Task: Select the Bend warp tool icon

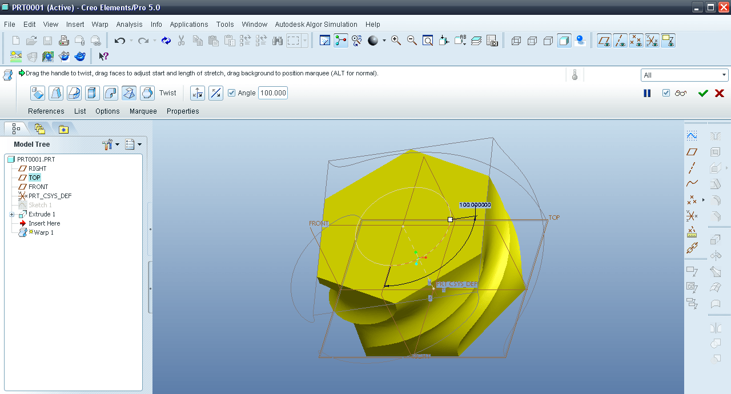Action: [x=111, y=93]
